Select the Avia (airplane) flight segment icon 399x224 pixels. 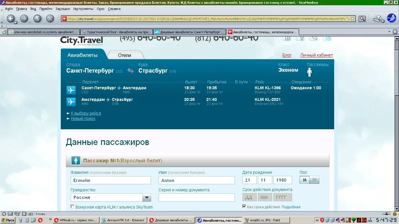coord(71,90)
